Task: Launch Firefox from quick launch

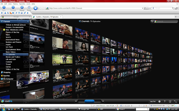Action: [x=15, y=109]
